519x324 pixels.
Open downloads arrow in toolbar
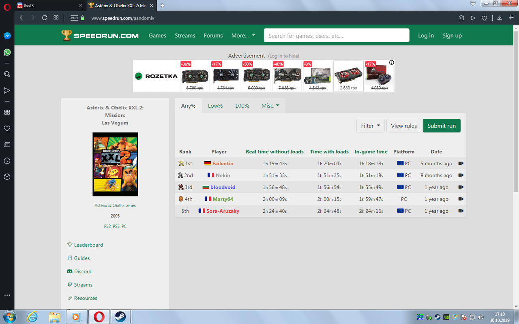[x=500, y=18]
